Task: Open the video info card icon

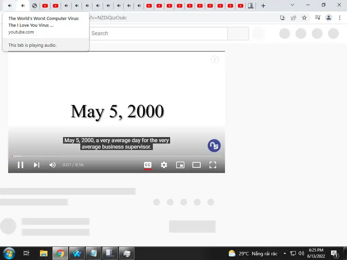Action: [215, 59]
